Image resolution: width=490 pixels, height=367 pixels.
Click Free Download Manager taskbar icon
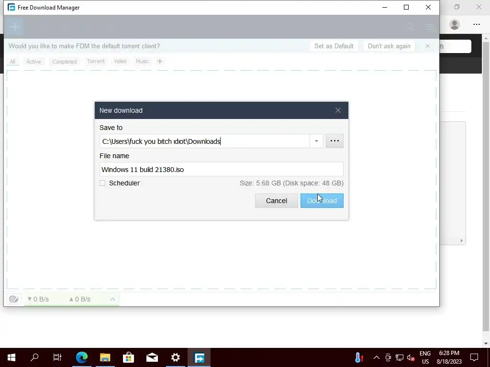click(199, 357)
